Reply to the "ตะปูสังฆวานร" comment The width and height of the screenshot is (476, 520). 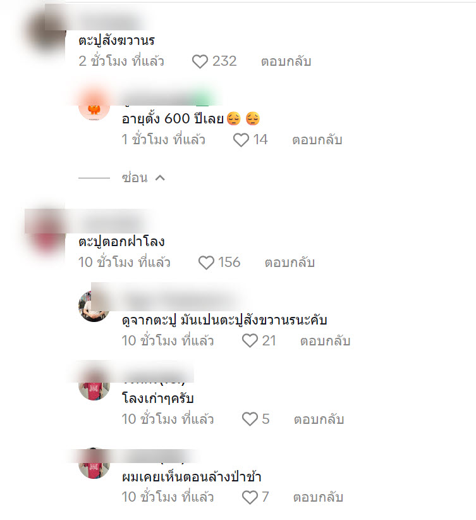pos(286,62)
